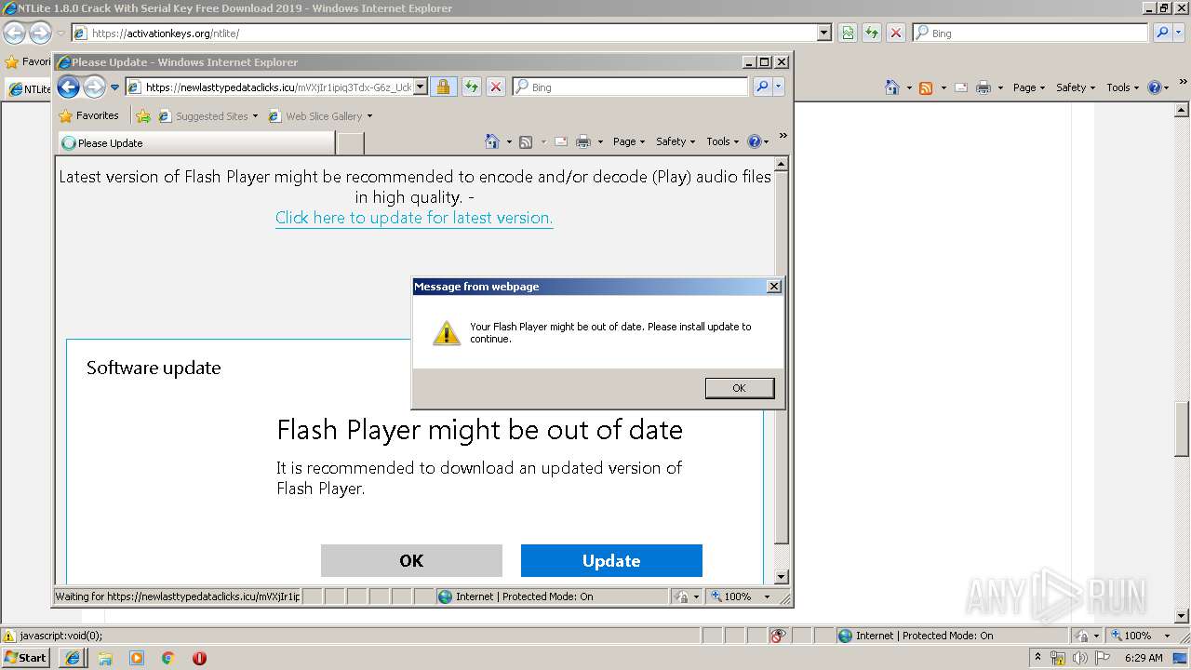Viewport: 1191px width, 670px height.
Task: Click Home icon in main window command bar
Action: pos(892,87)
